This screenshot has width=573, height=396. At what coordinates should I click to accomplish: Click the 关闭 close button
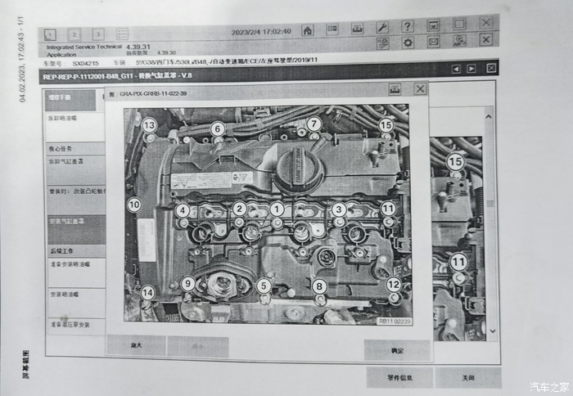coord(468,378)
